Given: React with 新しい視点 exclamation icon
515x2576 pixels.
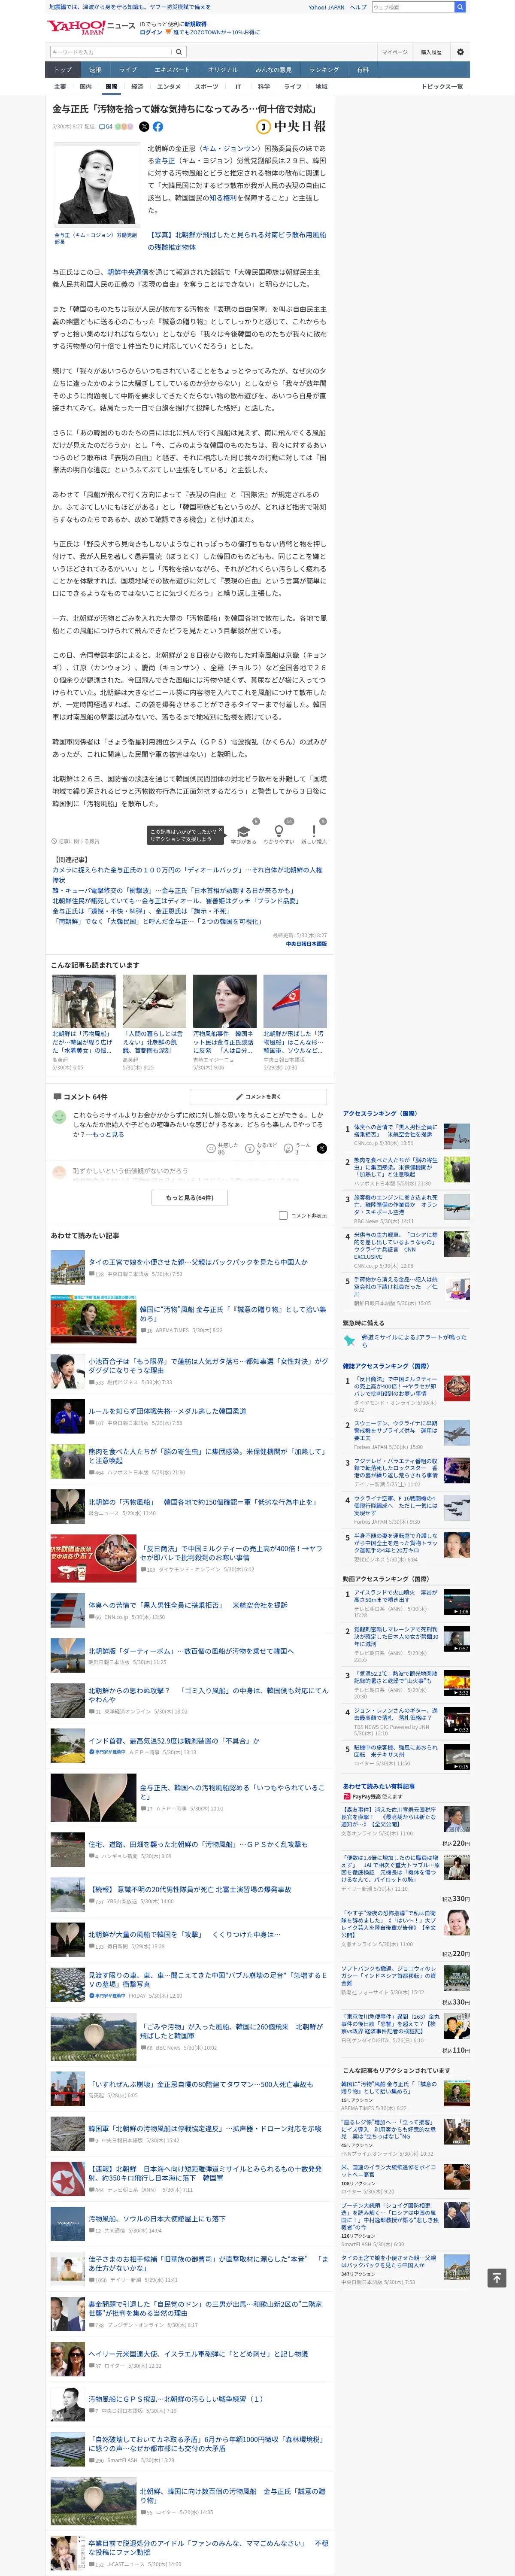Looking at the screenshot, I should point(314,832).
